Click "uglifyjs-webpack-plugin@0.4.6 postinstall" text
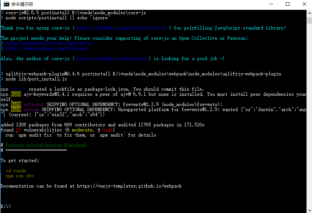The image size is (312, 213). click(x=58, y=74)
